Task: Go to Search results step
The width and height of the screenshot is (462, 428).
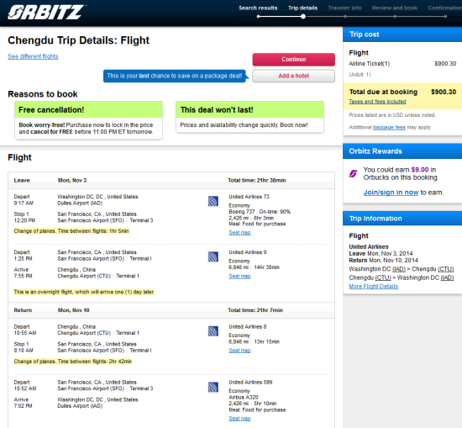Action: pyautogui.click(x=258, y=8)
